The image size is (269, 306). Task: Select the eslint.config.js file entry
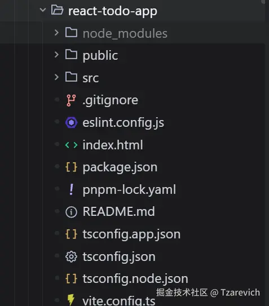click(x=124, y=123)
